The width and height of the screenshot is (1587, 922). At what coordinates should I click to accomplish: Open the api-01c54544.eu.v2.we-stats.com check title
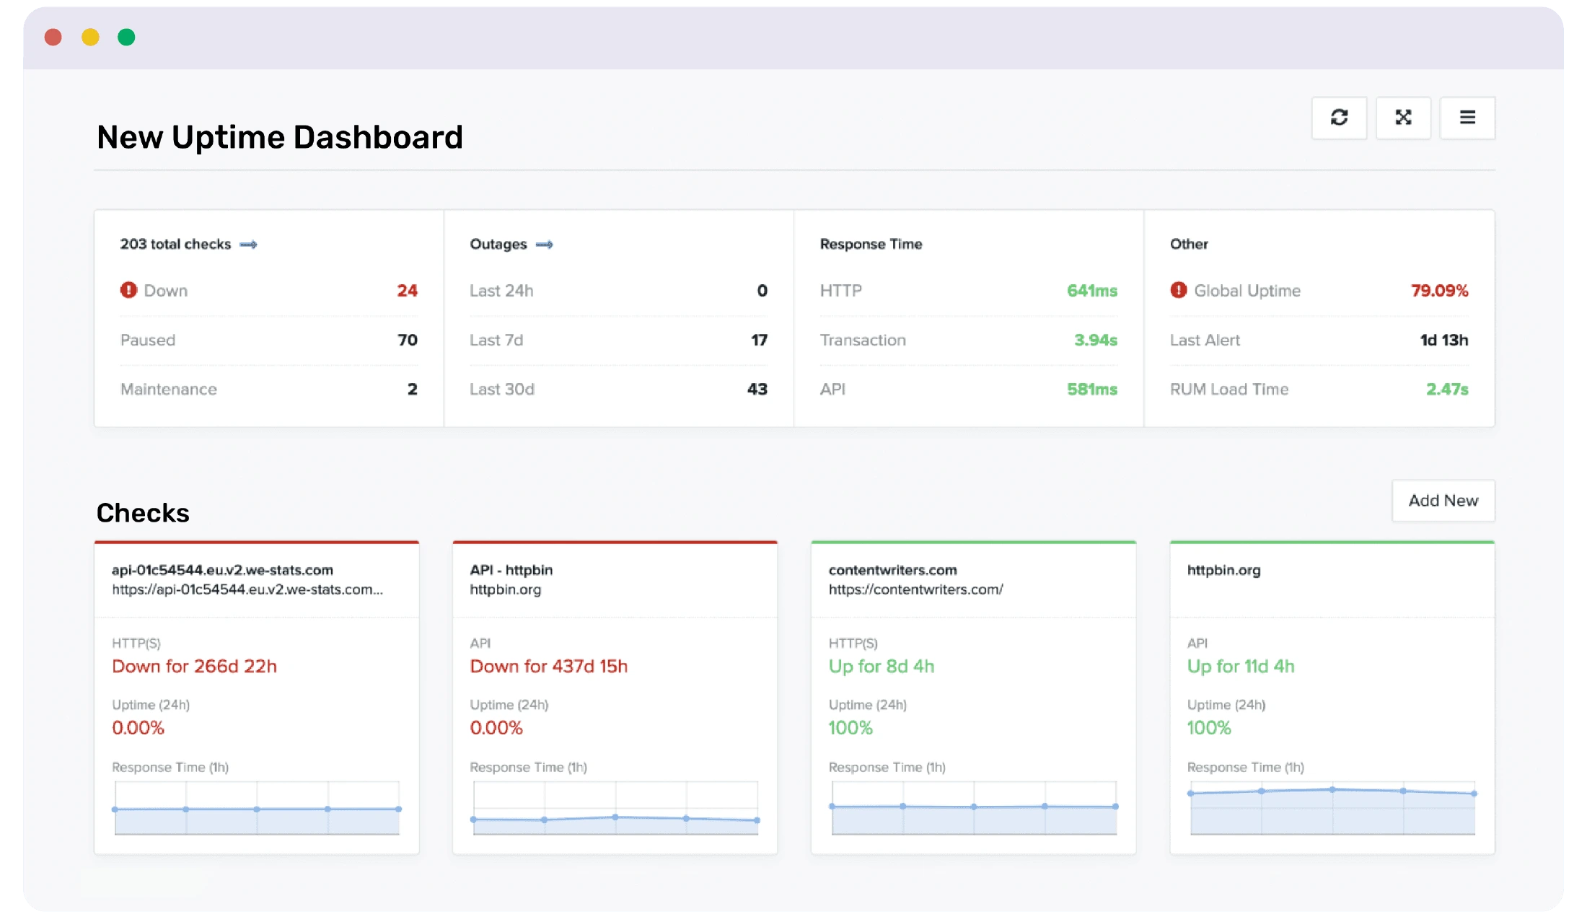(222, 570)
